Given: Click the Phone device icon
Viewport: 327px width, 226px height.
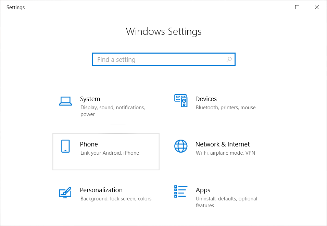Looking at the screenshot, I should coord(65,146).
